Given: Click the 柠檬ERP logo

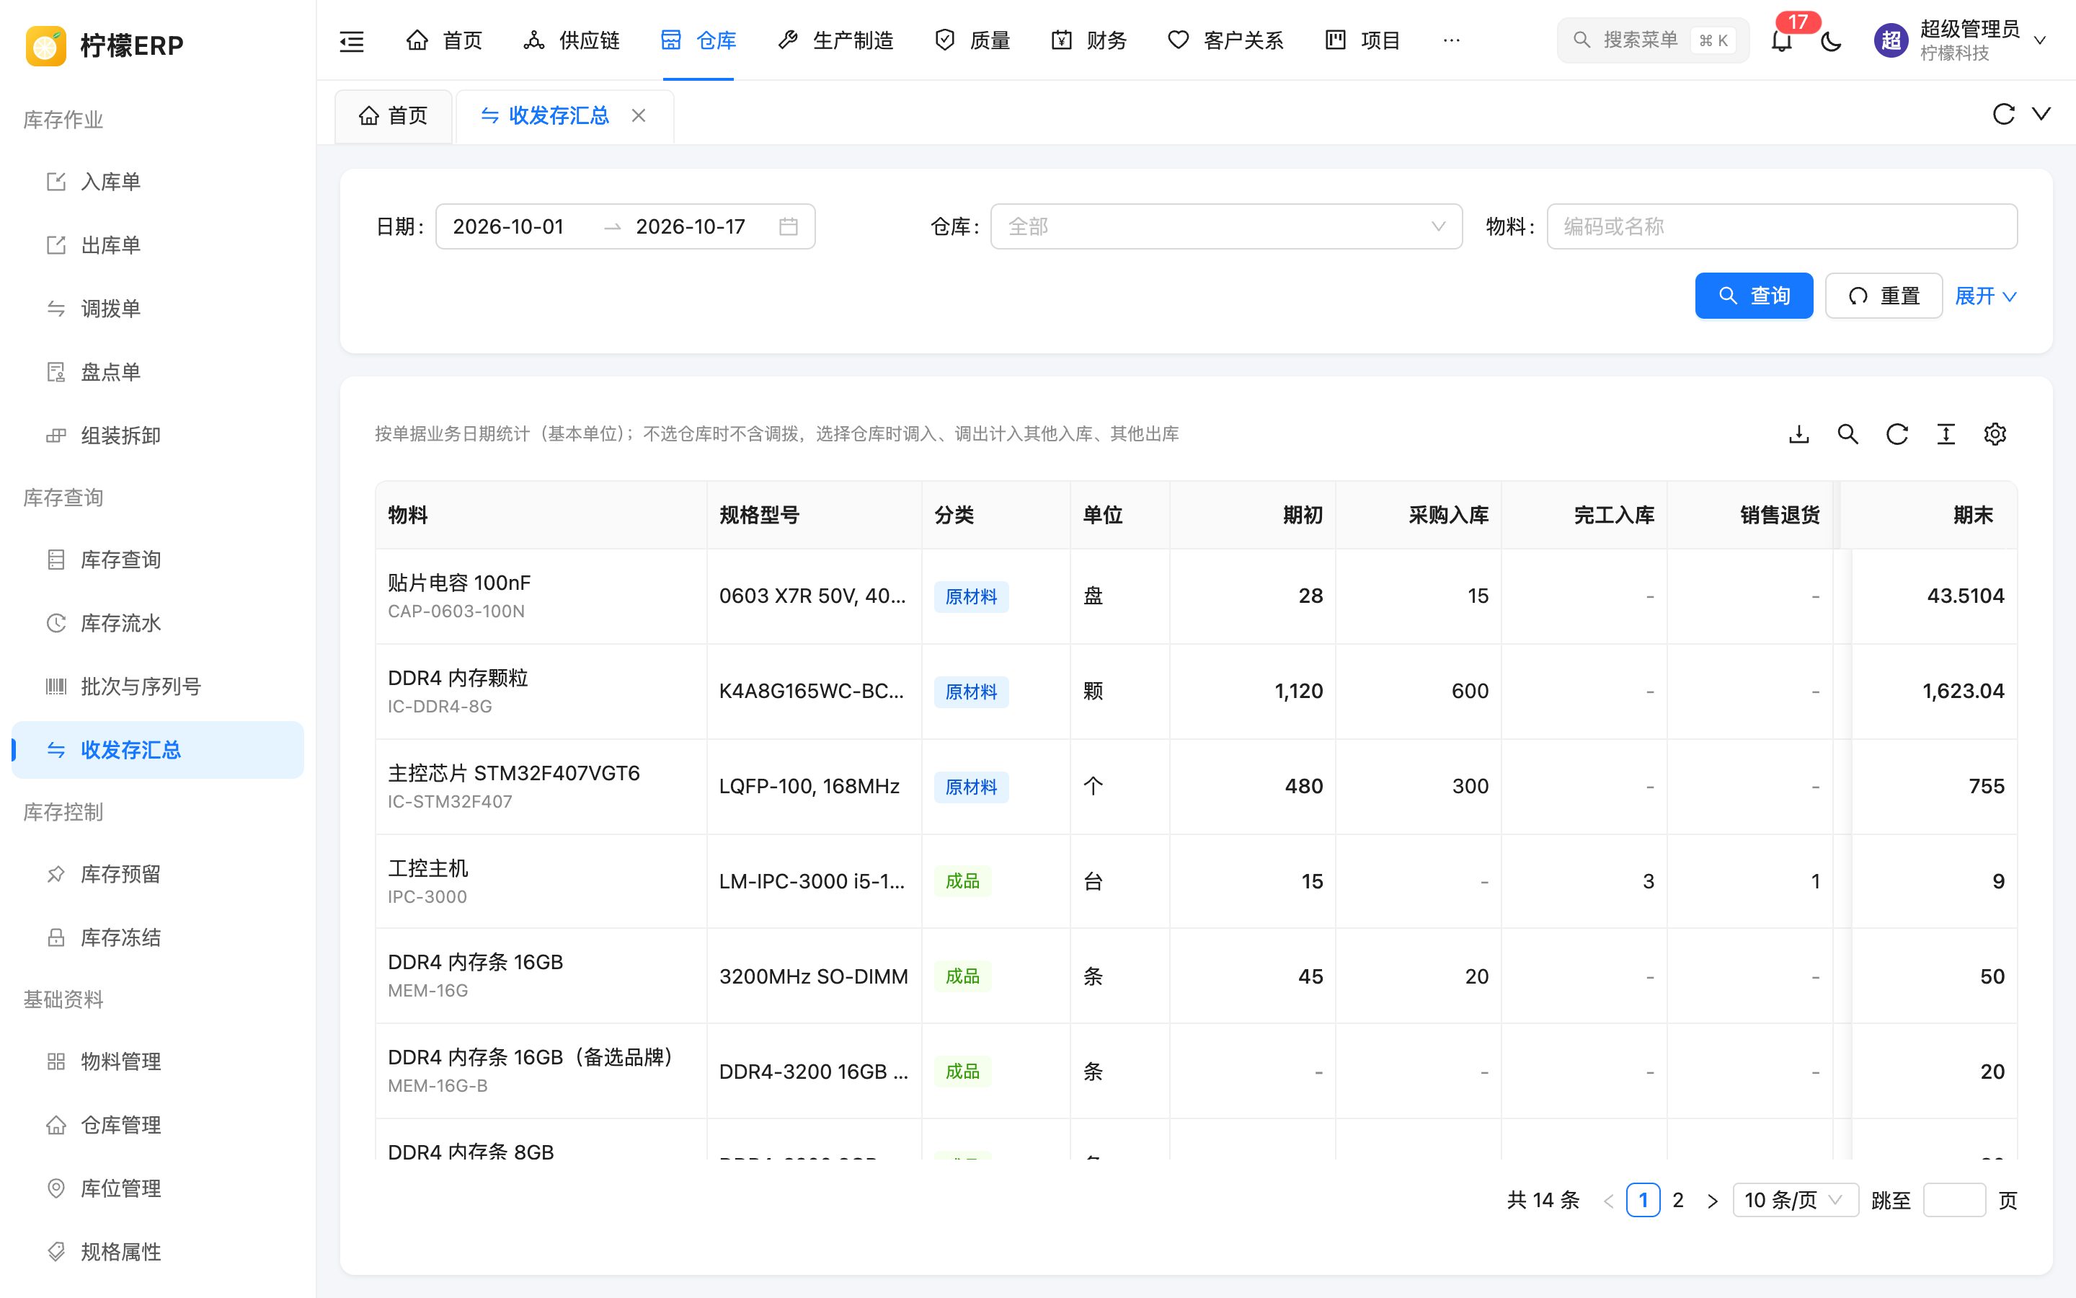Looking at the screenshot, I should [x=105, y=45].
